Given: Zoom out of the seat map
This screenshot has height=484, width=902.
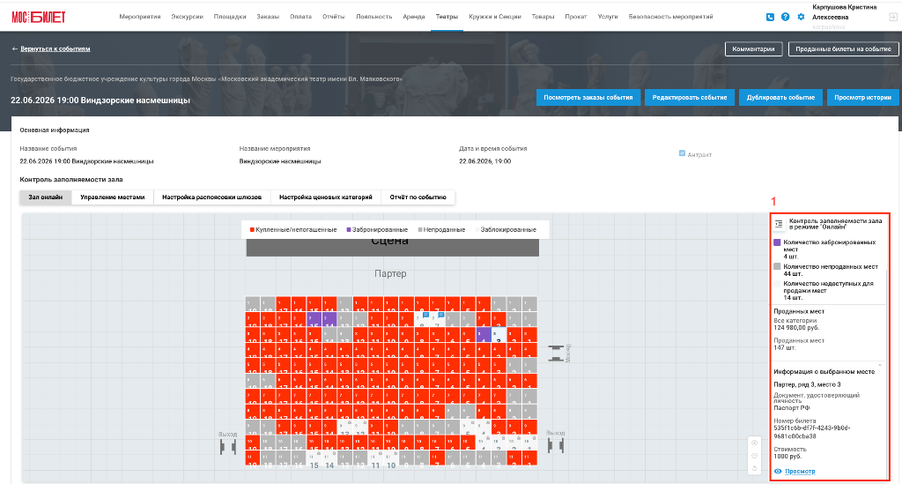Looking at the screenshot, I should 755,455.
